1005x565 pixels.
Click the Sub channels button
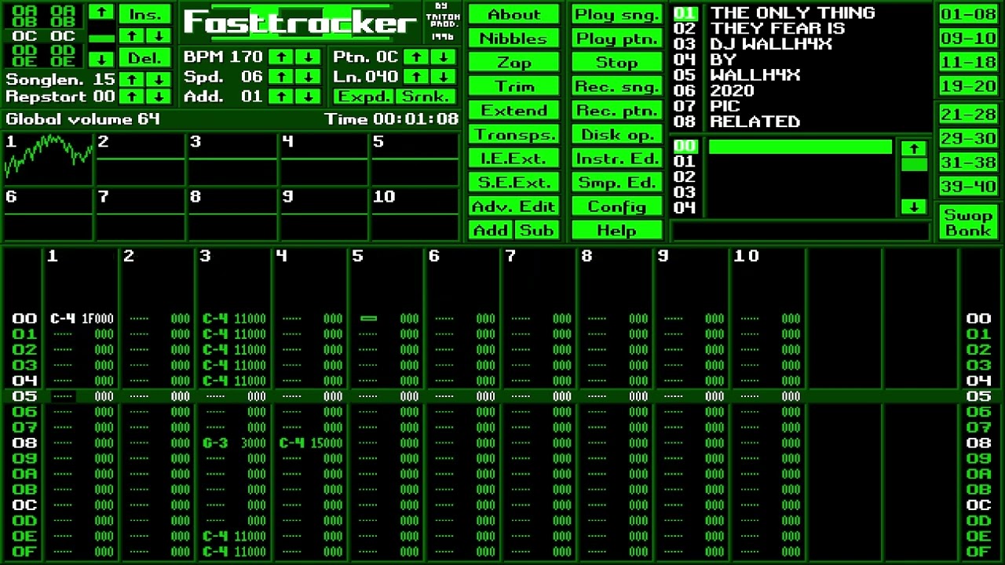[537, 231]
